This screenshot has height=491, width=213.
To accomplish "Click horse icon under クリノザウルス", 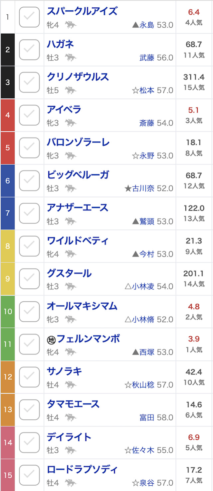I will (x=71, y=90).
